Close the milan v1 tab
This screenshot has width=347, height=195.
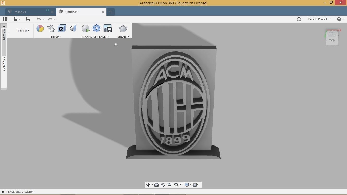tap(52, 12)
